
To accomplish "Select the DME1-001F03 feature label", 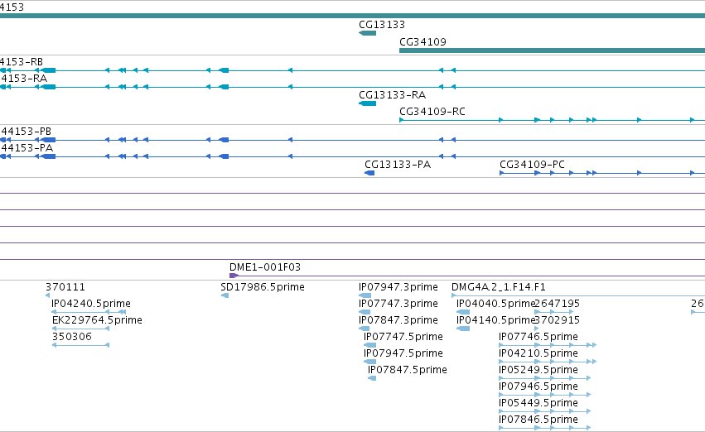I will pyautogui.click(x=265, y=267).
